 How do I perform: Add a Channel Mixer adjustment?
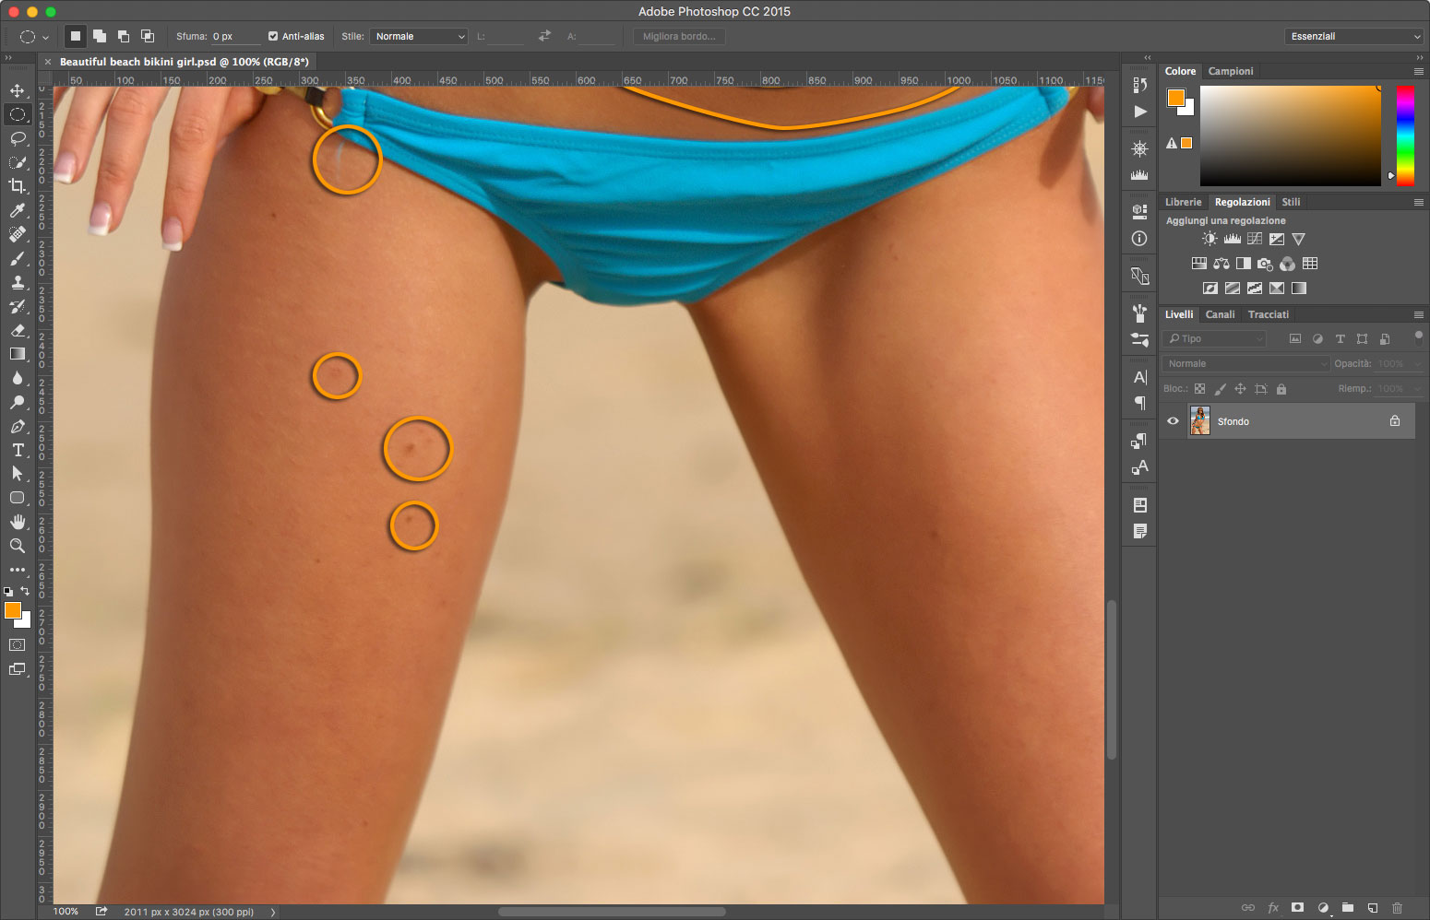pyautogui.click(x=1287, y=264)
